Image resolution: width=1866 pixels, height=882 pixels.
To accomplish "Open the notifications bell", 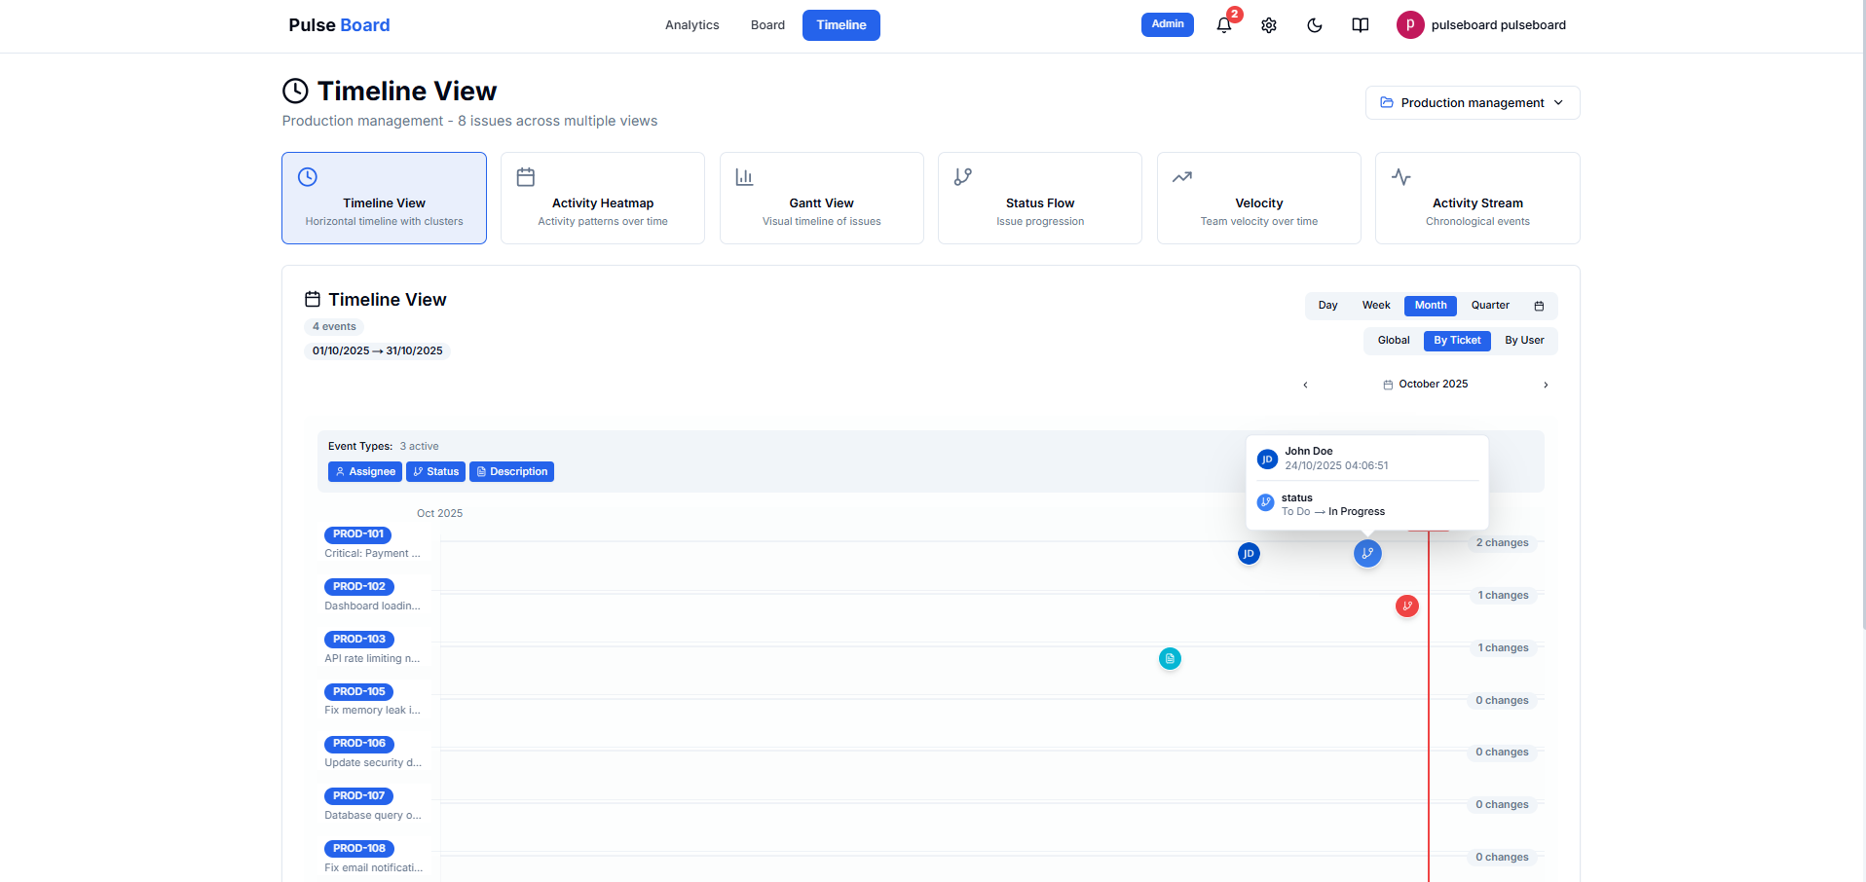I will point(1222,25).
